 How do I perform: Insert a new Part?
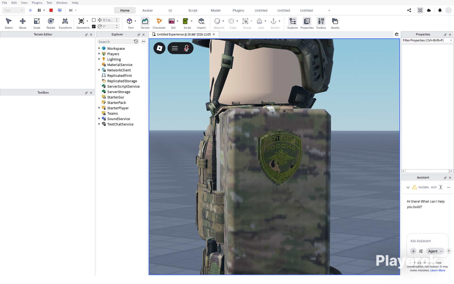pyautogui.click(x=129, y=21)
